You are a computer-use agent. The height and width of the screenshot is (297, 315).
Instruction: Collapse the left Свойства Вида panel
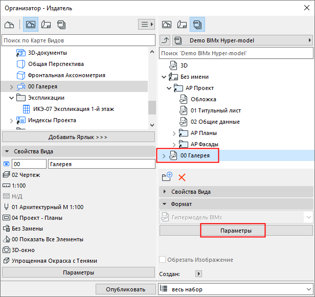click(7, 151)
